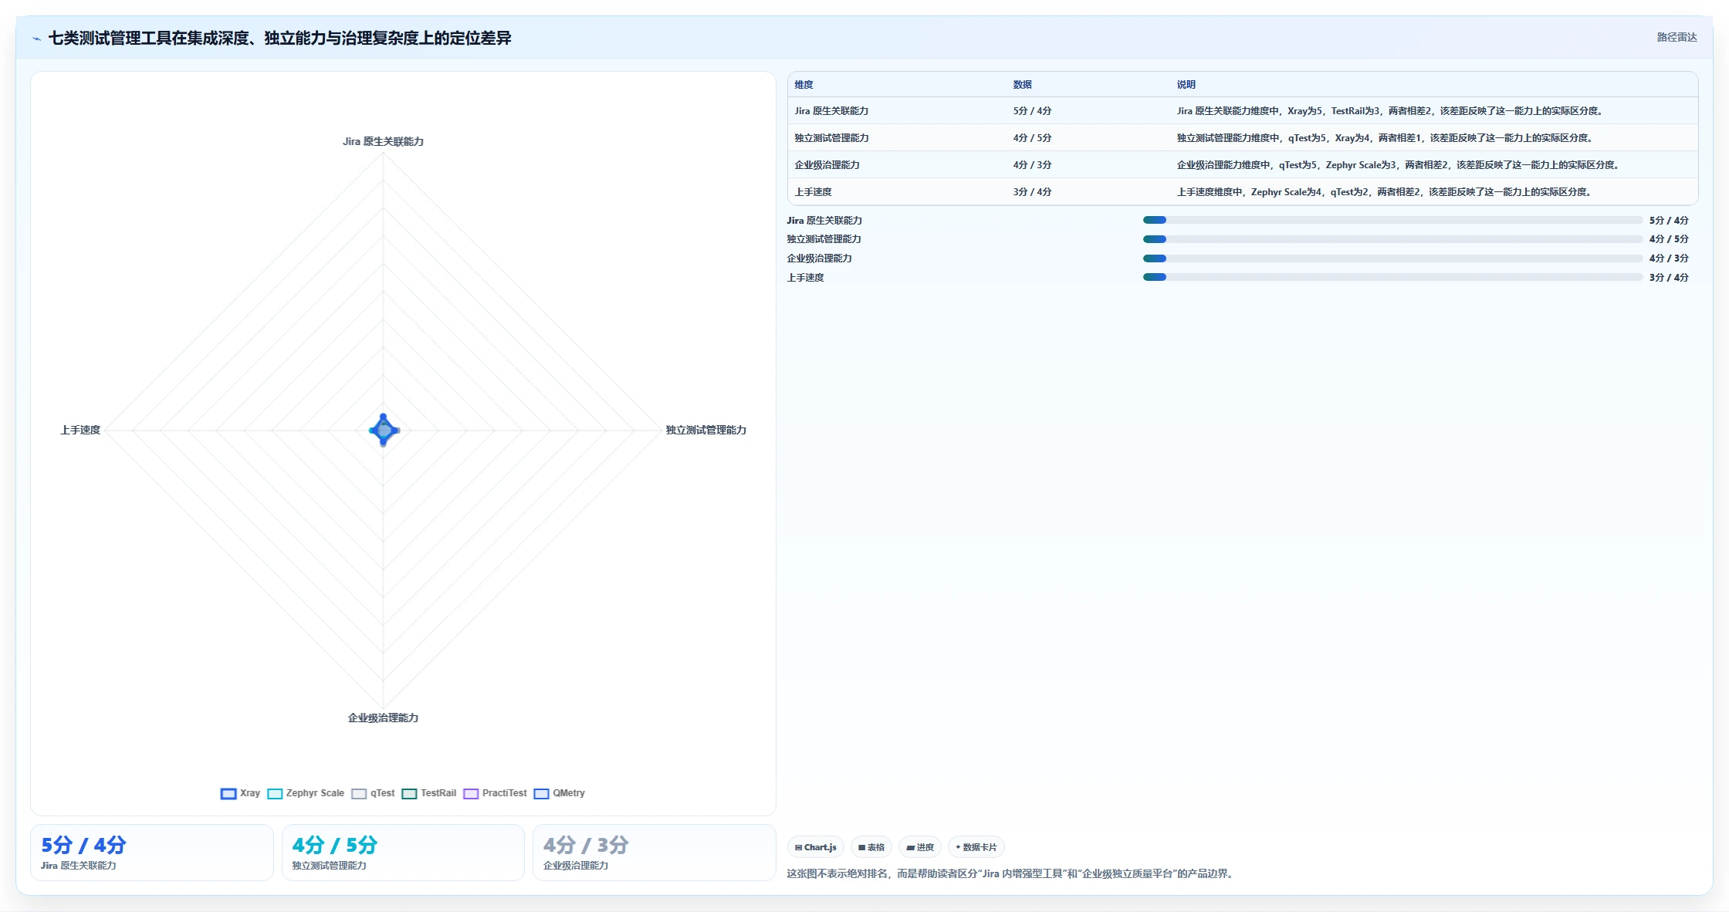Click the Jira 原生关联能力 label beside its progress bar

[824, 221]
